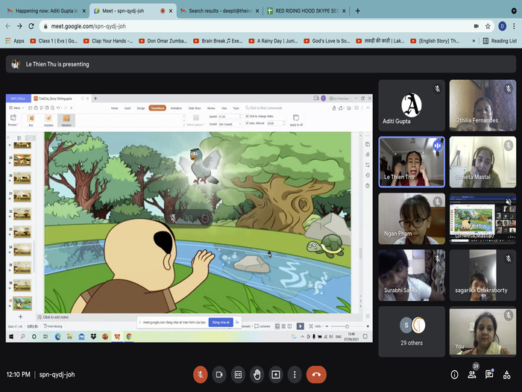
Task: Open the Slide Show tab in WPS
Action: click(195, 108)
